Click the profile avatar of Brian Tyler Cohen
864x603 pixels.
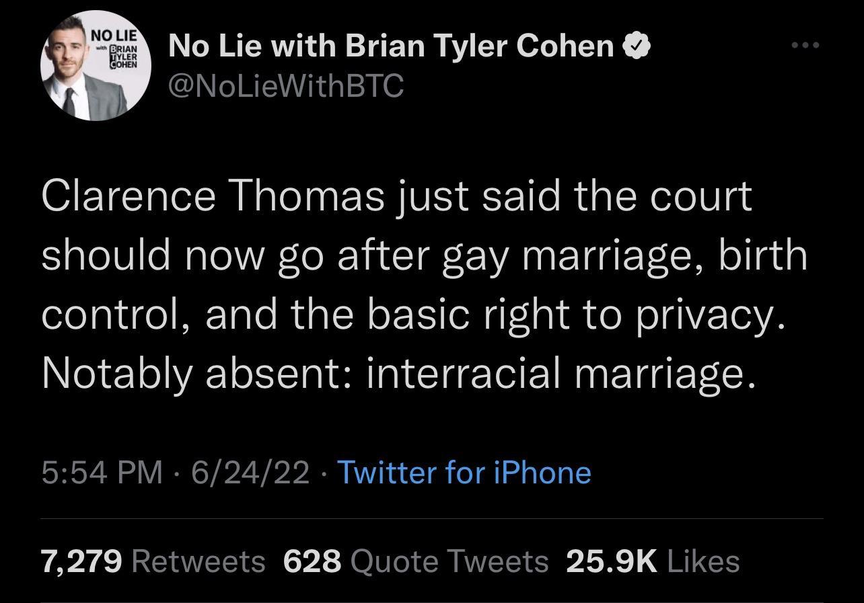click(x=96, y=64)
